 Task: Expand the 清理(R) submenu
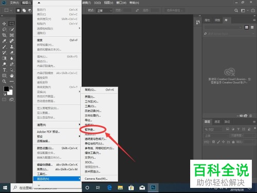[x=57, y=125]
